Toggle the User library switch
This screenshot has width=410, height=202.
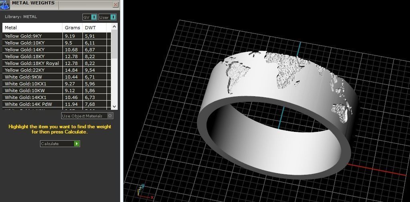(107, 17)
